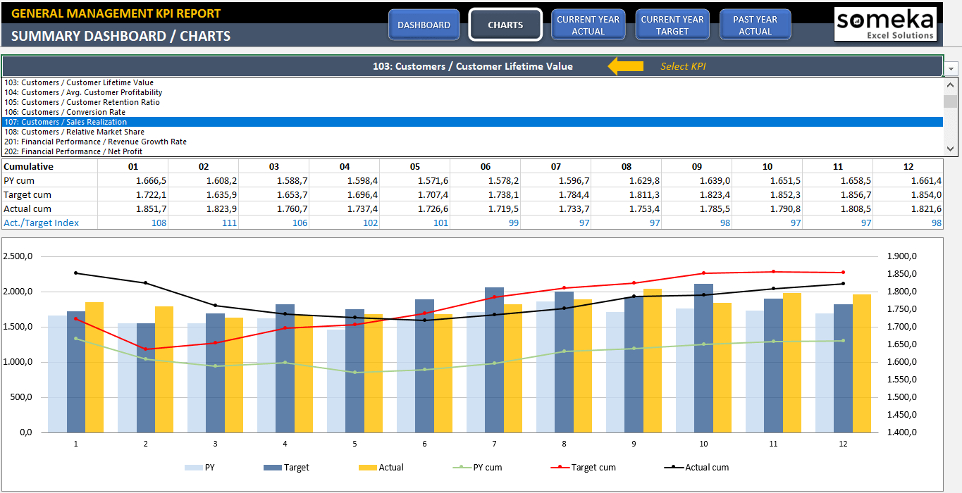This screenshot has width=962, height=493.
Task: Click the yellow arrow next to Select KPI
Action: tap(625, 66)
